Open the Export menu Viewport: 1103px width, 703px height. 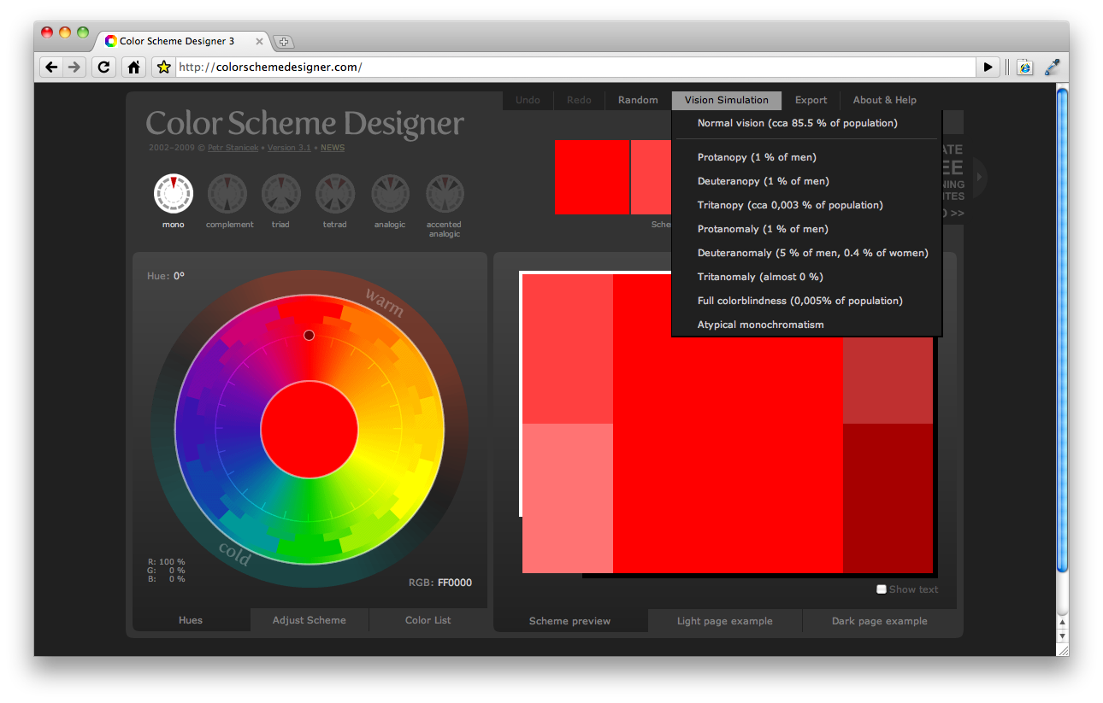coord(811,100)
